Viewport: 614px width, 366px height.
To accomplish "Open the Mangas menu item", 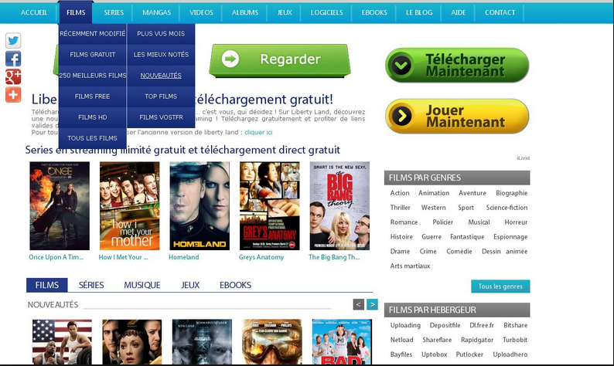I will click(157, 12).
